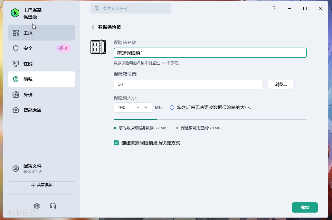Click the data vault safe icon

click(98, 47)
